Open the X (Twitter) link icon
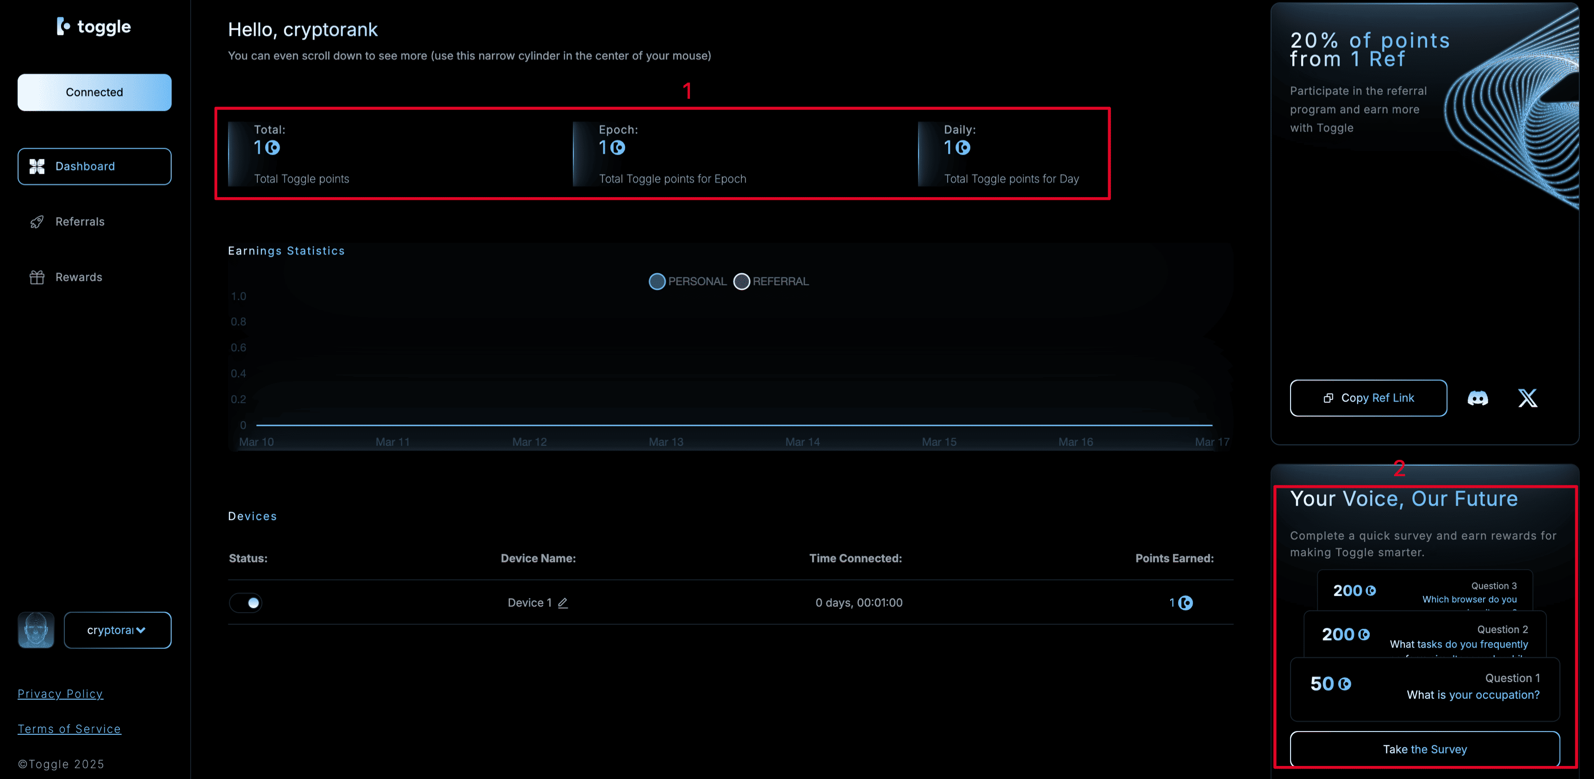Image resolution: width=1594 pixels, height=779 pixels. 1527,398
